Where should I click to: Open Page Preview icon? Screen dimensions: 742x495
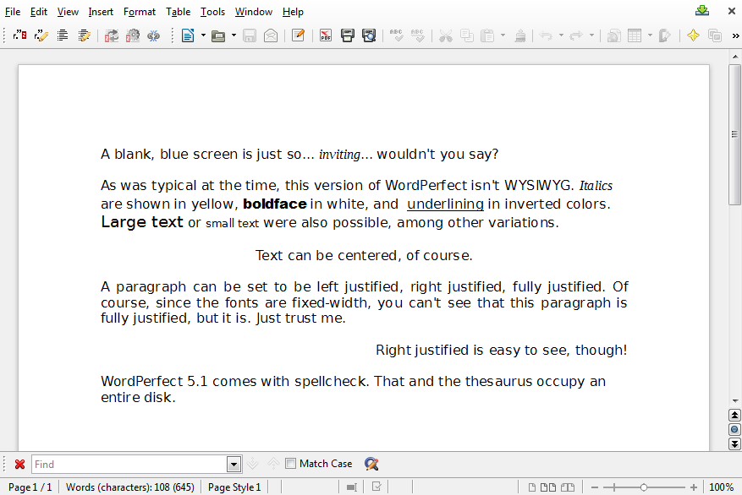[369, 35]
